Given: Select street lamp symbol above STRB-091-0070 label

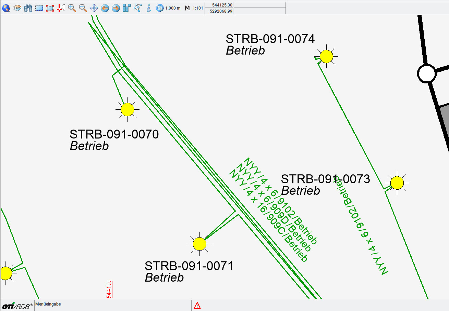Looking at the screenshot, I should pos(128,110).
